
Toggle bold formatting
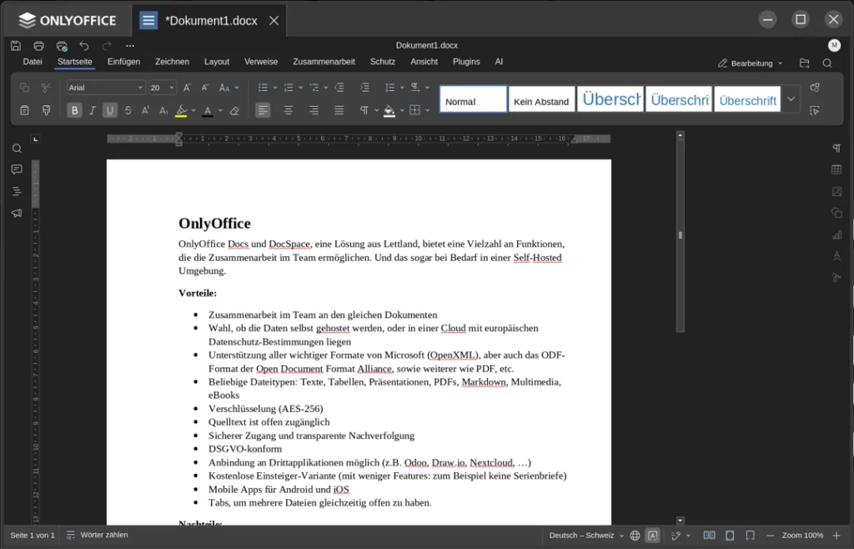74,111
